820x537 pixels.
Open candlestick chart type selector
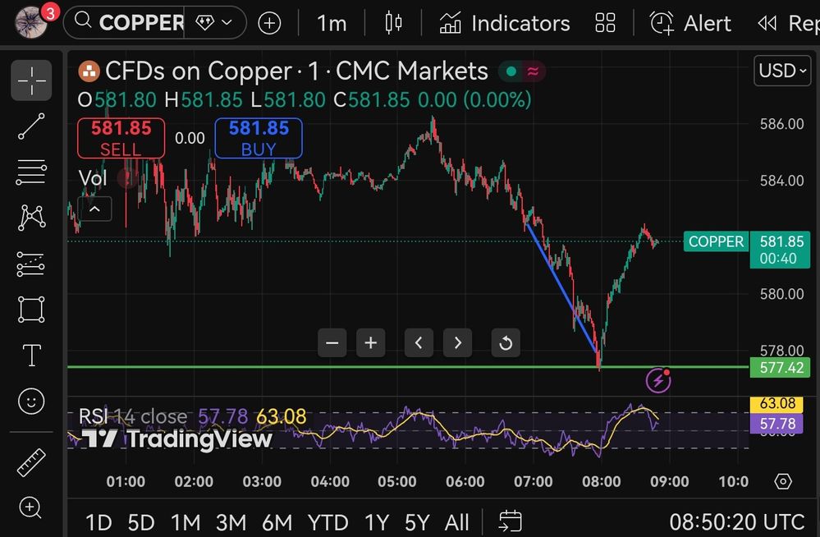coord(393,23)
